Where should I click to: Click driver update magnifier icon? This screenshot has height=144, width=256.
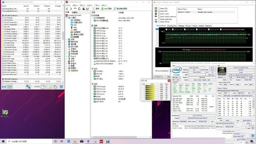(115, 9)
